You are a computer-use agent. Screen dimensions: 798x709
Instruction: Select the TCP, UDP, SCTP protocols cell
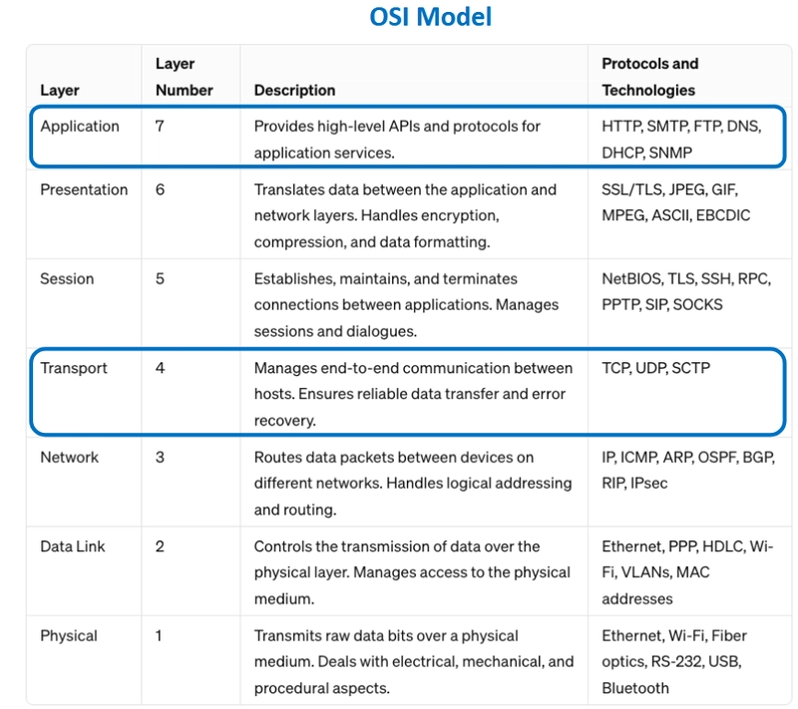(655, 368)
